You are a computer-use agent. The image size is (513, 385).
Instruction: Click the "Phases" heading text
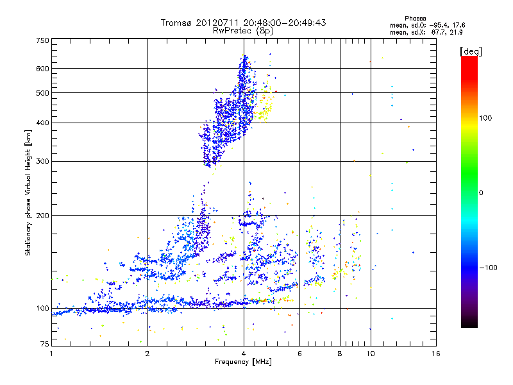(415, 19)
